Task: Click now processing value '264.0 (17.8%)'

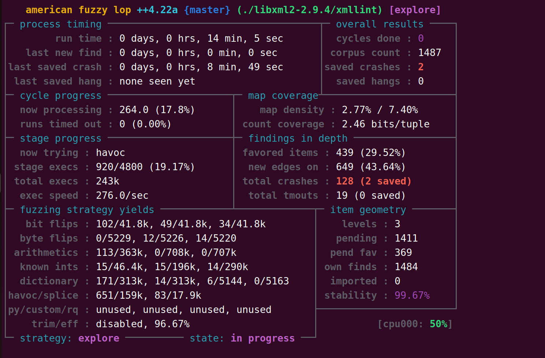Action: 157,110
